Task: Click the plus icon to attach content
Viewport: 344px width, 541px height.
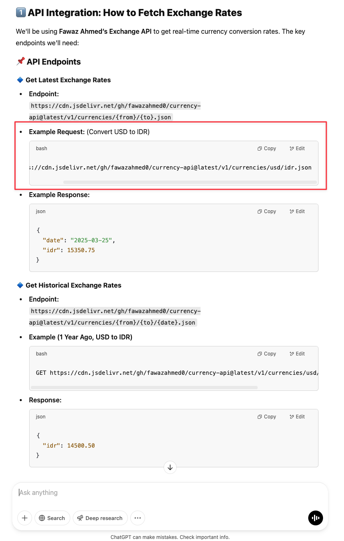Action: [x=25, y=518]
